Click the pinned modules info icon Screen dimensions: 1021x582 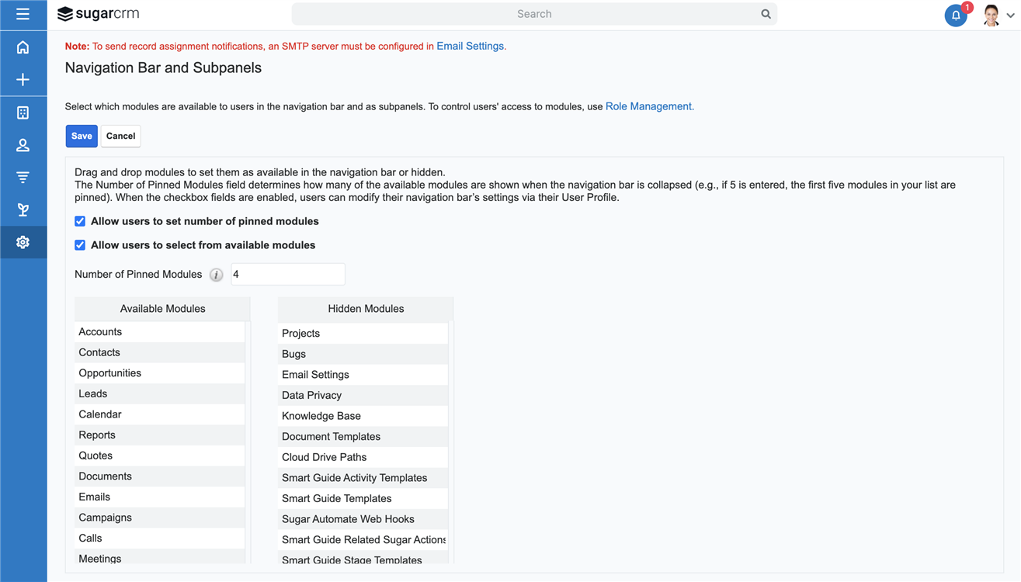(217, 275)
